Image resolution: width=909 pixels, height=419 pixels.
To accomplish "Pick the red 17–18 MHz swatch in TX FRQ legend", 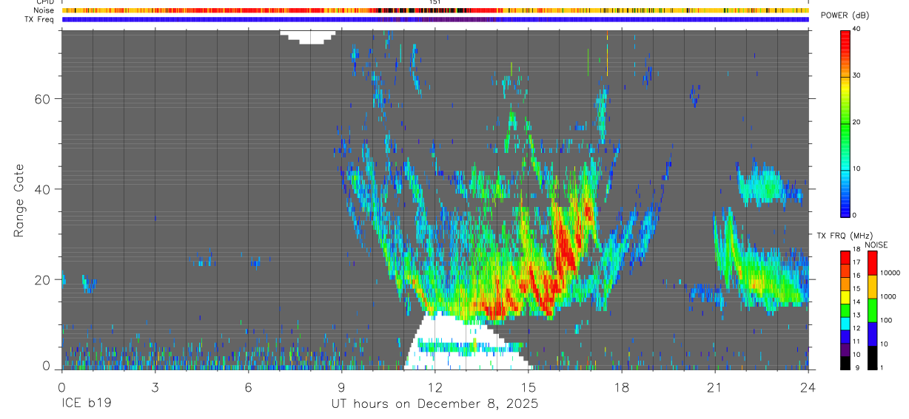I will 845,258.
